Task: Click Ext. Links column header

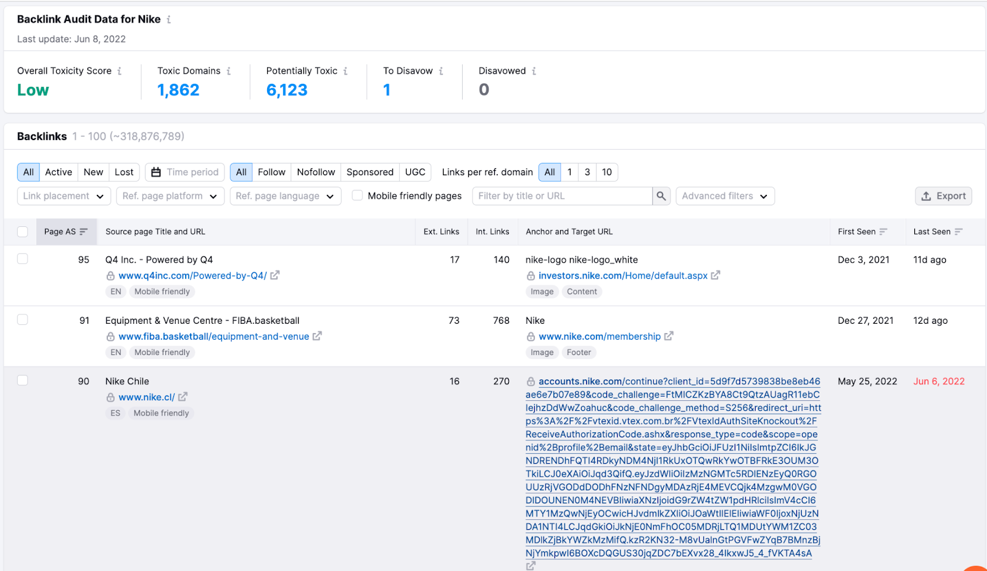Action: pos(441,232)
